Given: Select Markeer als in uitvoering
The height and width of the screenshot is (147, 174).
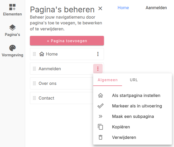Looking at the screenshot, I should pyautogui.click(x=137, y=106).
